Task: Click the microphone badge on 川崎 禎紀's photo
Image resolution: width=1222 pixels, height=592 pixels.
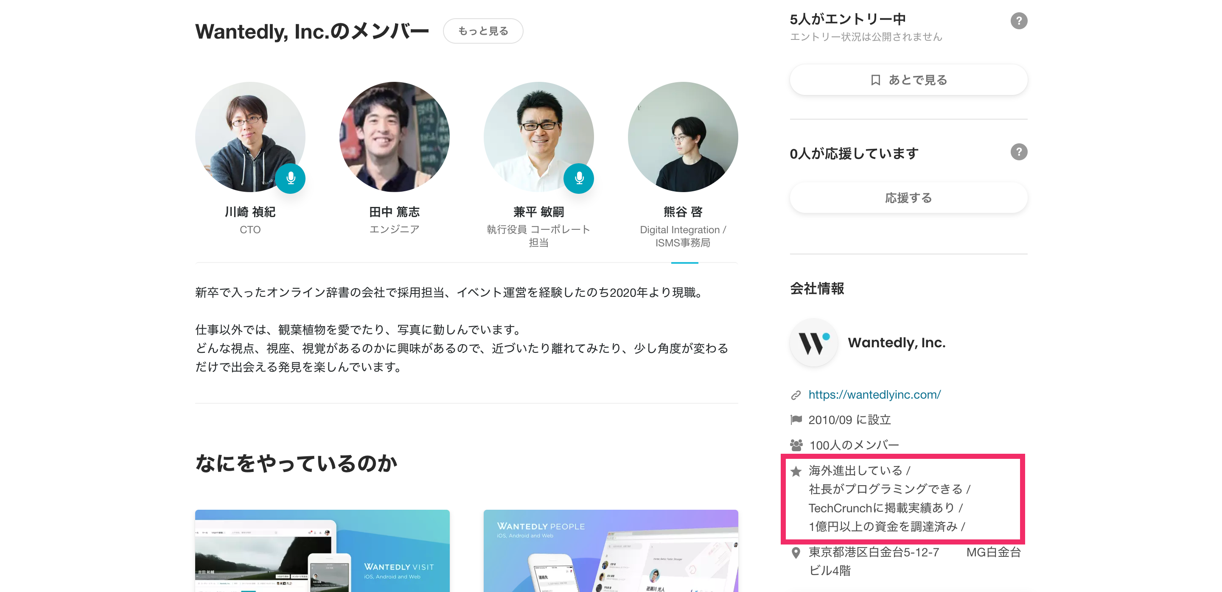Action: point(290,178)
